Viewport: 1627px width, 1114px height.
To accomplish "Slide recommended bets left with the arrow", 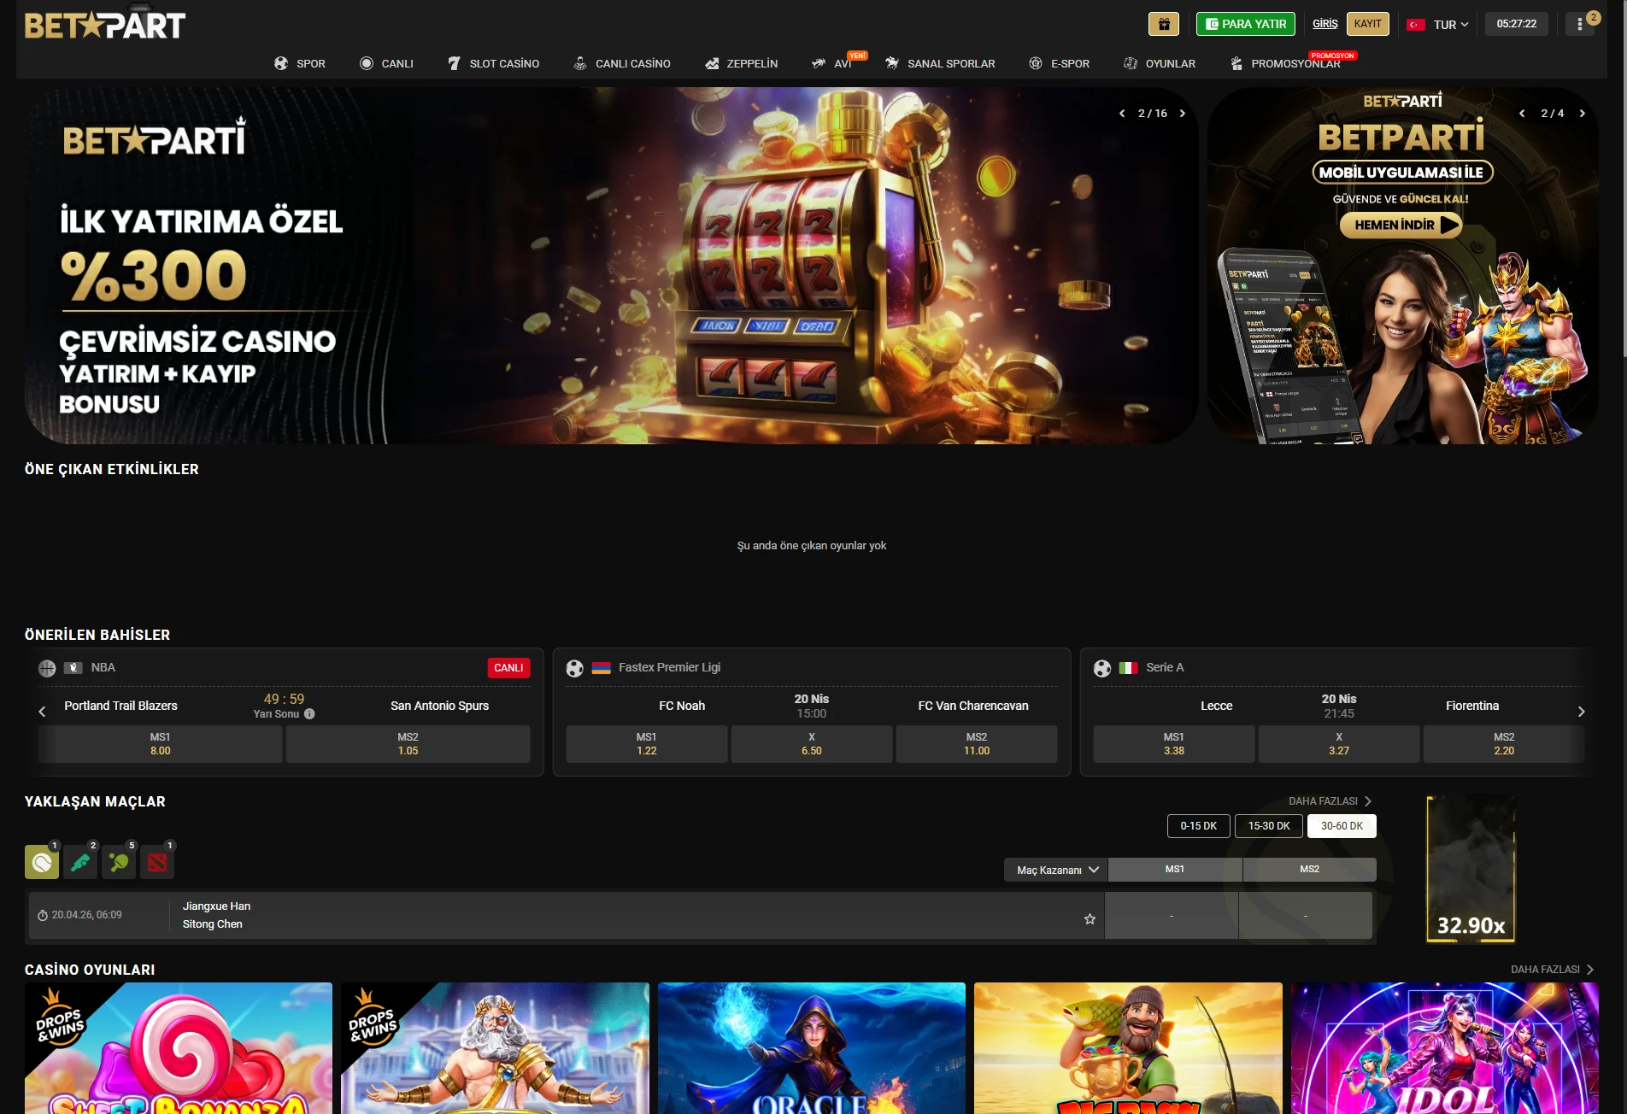I will tap(42, 712).
